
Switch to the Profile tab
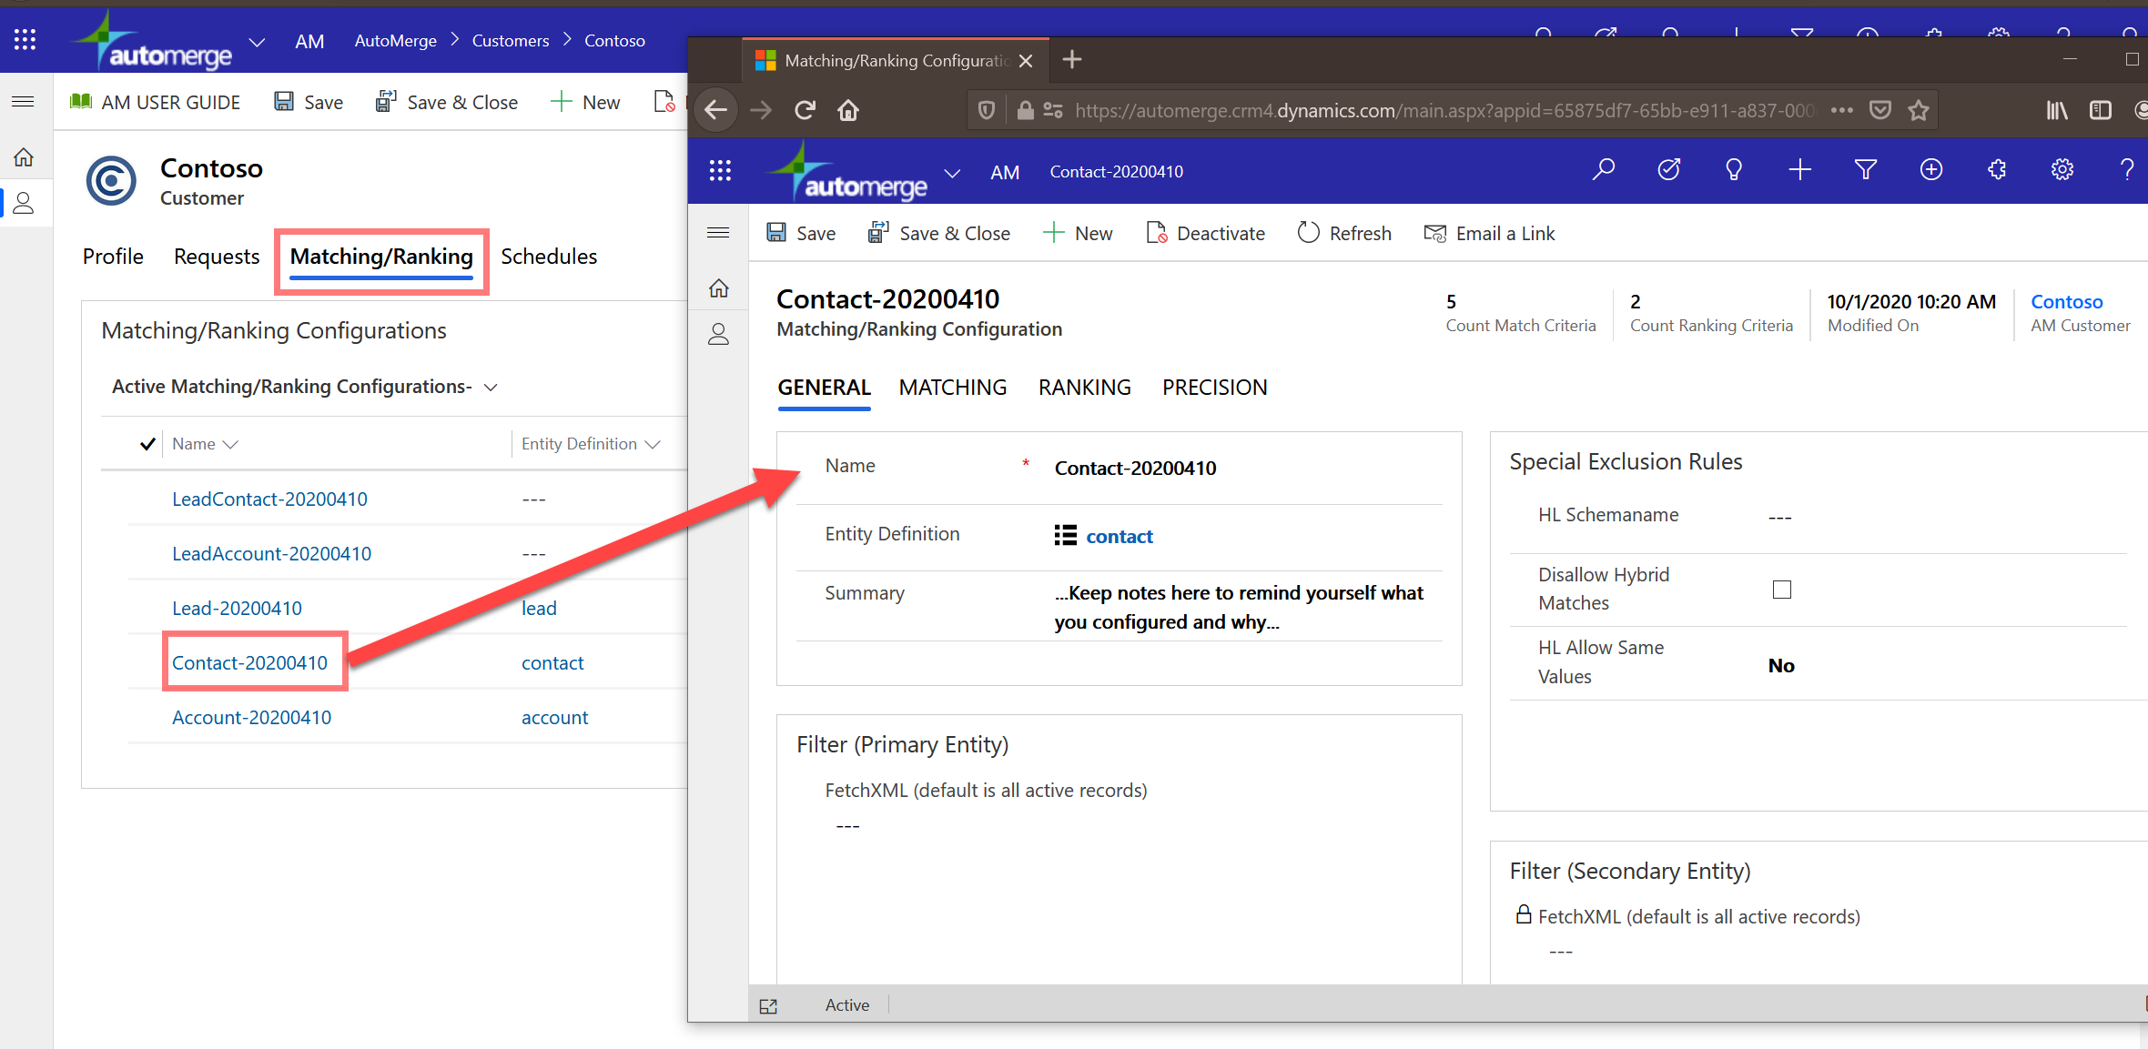tap(113, 257)
